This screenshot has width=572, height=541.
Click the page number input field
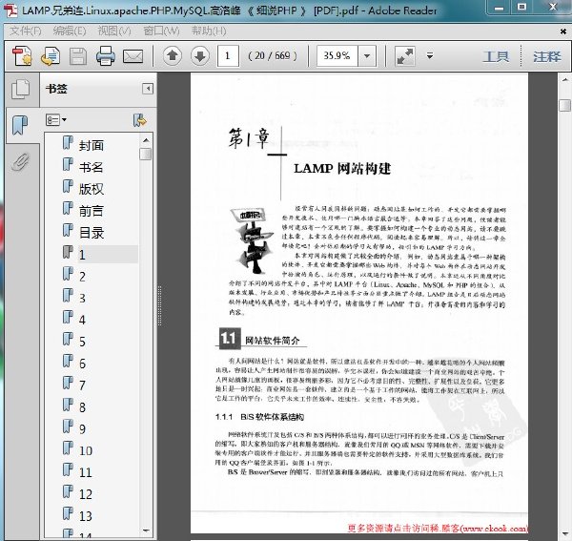coord(228,56)
